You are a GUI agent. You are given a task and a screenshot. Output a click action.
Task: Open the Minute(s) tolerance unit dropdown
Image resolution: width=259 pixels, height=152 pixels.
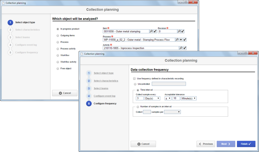188,98
